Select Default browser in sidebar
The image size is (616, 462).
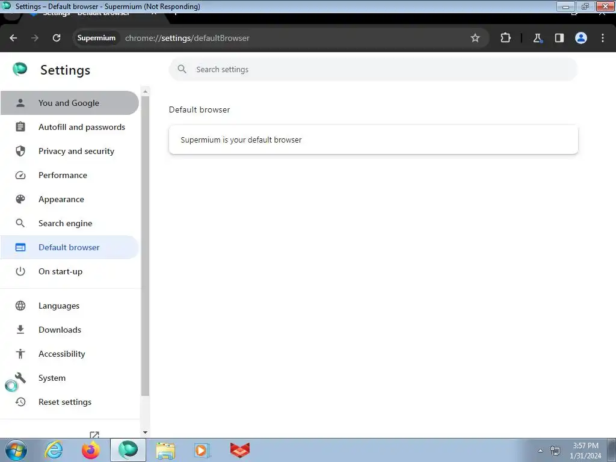[x=70, y=247]
